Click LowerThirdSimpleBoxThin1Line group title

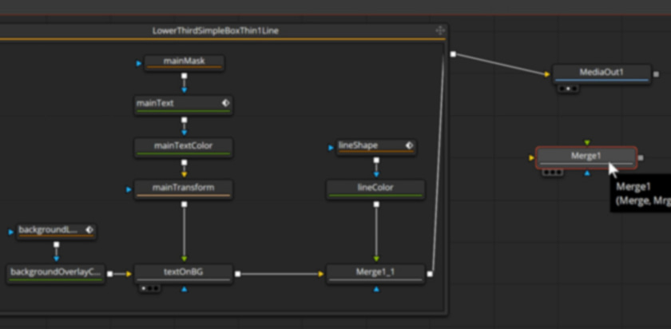coord(215,31)
